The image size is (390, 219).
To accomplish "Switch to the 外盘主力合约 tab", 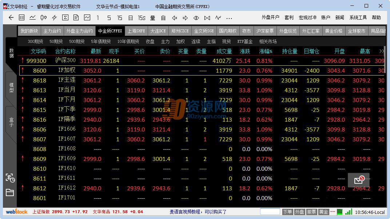I will pos(79,31).
